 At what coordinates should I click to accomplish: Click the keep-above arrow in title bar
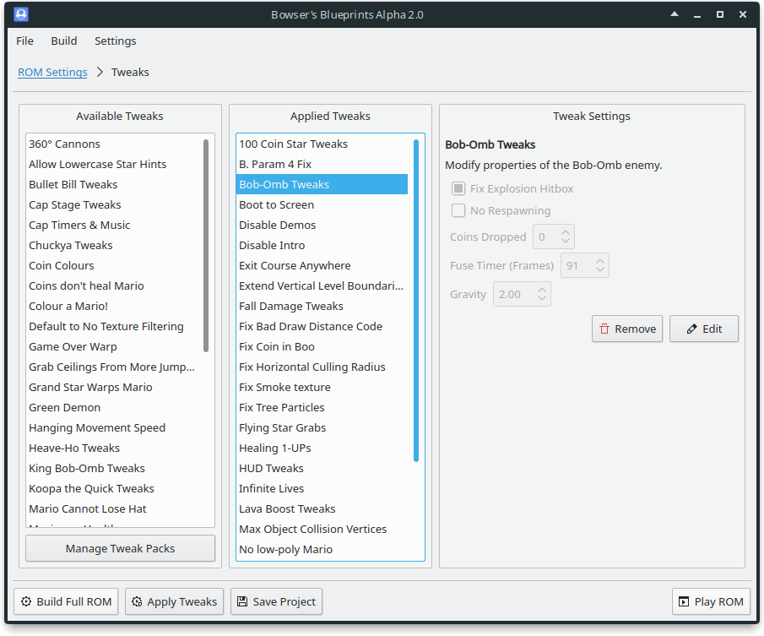(x=675, y=14)
